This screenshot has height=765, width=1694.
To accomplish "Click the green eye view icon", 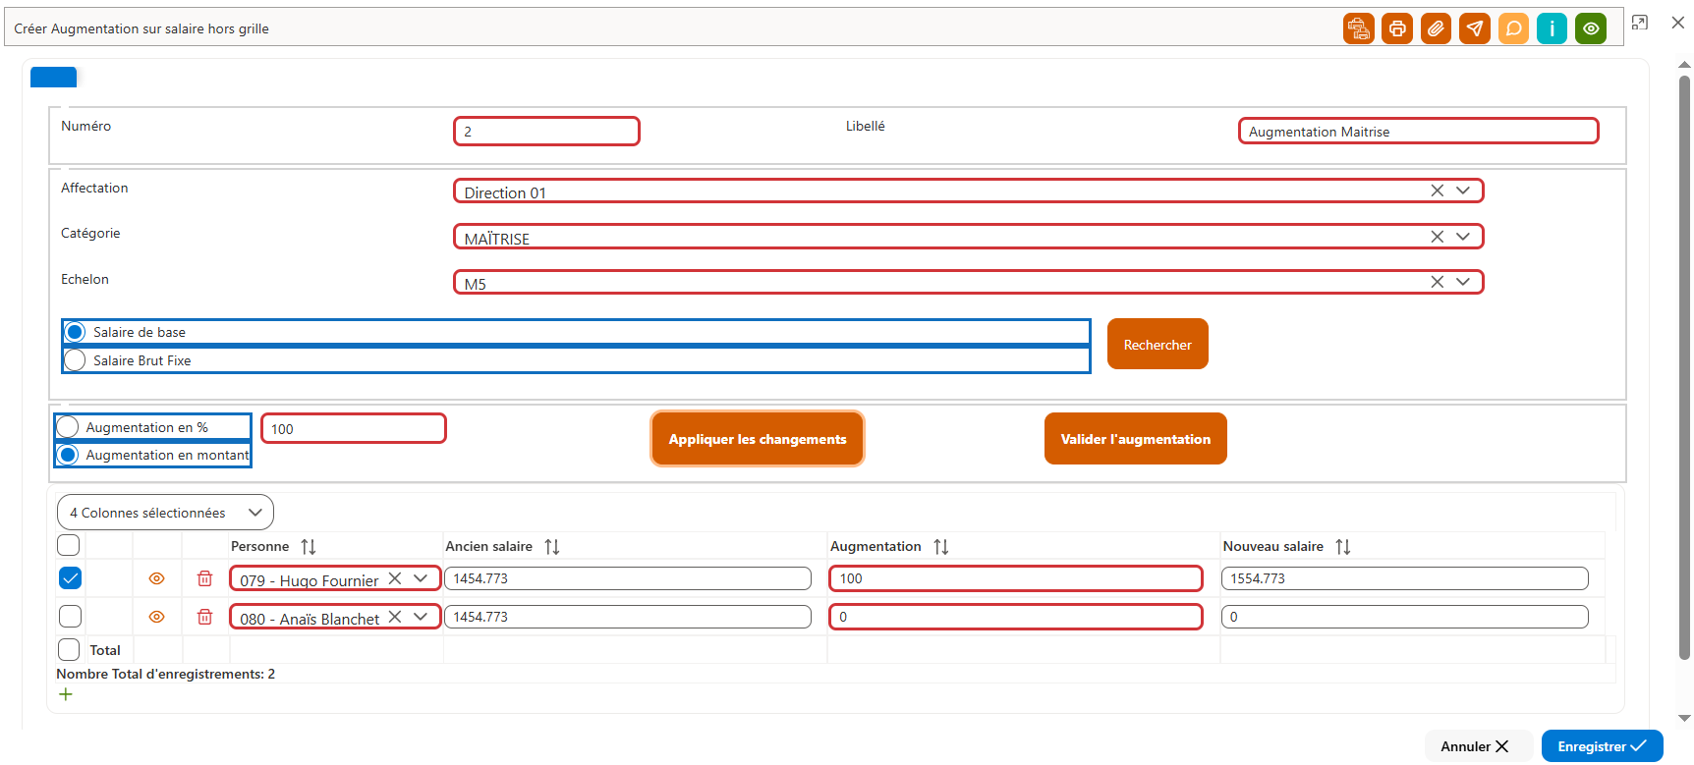I will pos(1591,28).
